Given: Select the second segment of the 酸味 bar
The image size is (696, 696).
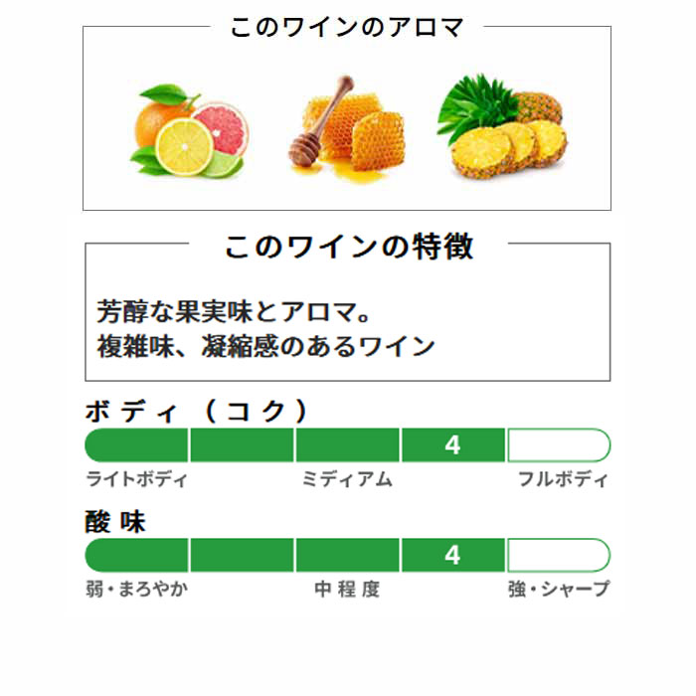Looking at the screenshot, I should (x=242, y=555).
